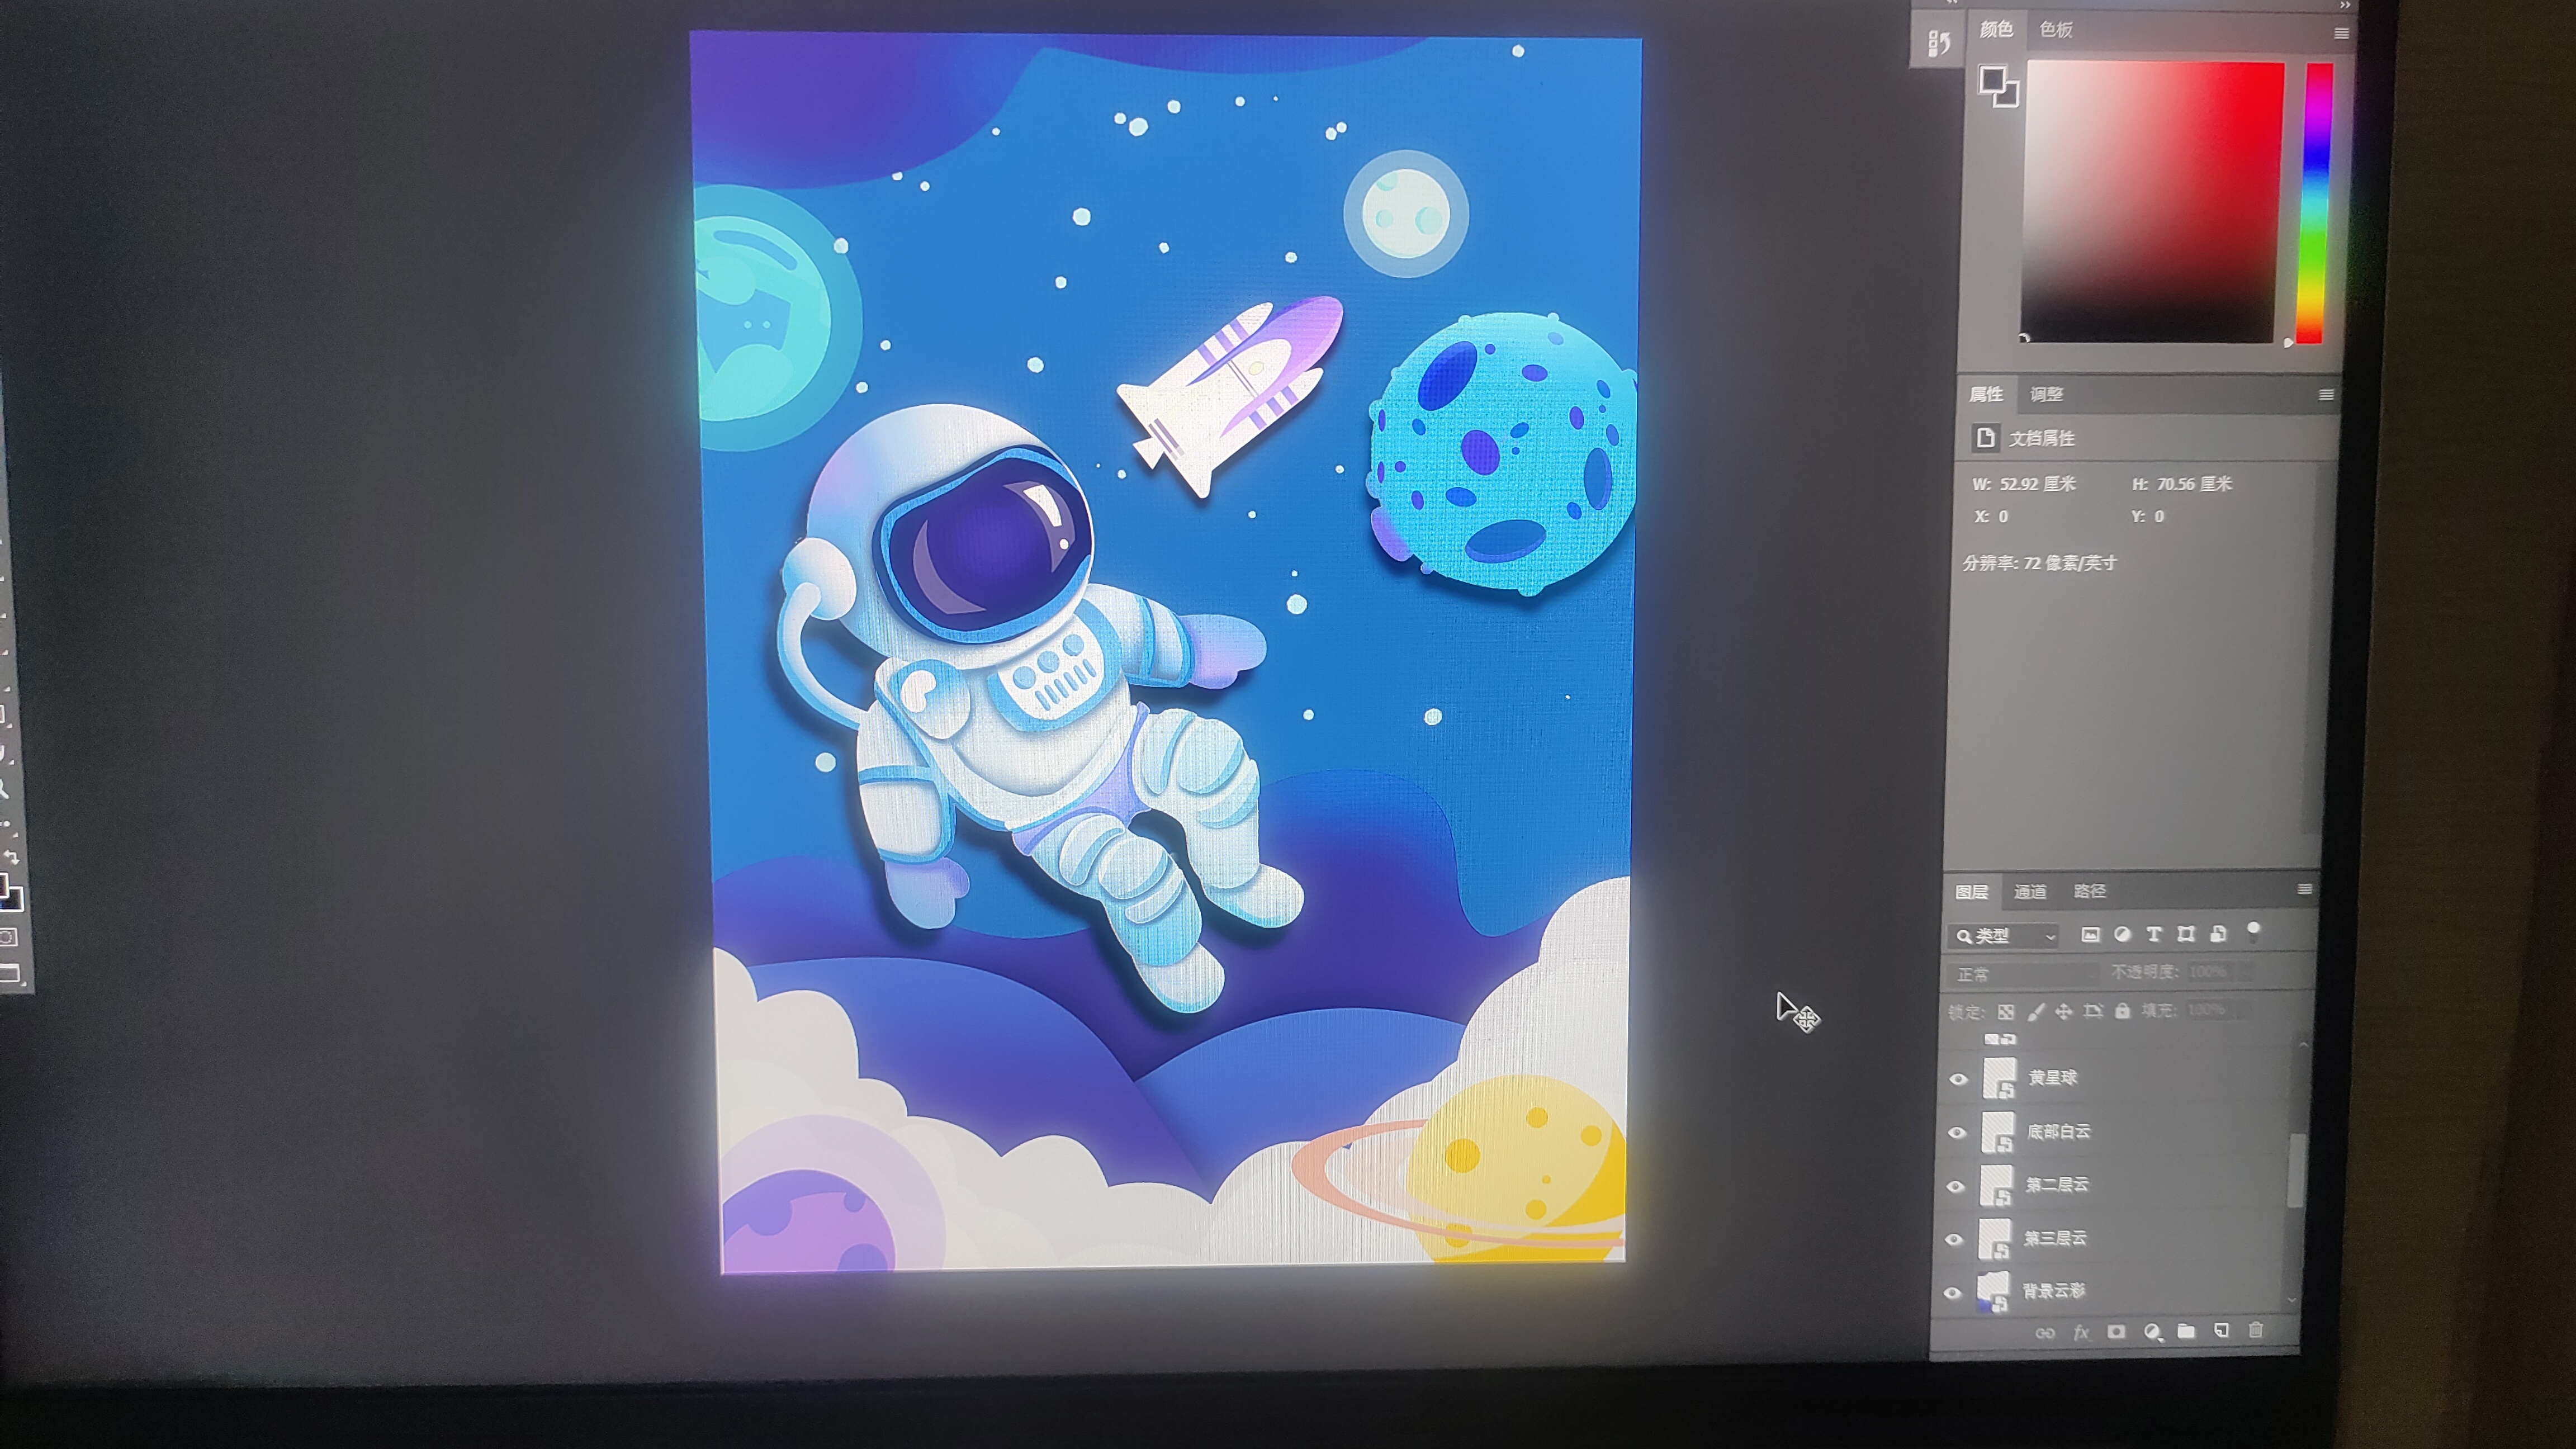Select the 背景云彩 layer name
Image resolution: width=2576 pixels, height=1449 pixels.
2053,1291
